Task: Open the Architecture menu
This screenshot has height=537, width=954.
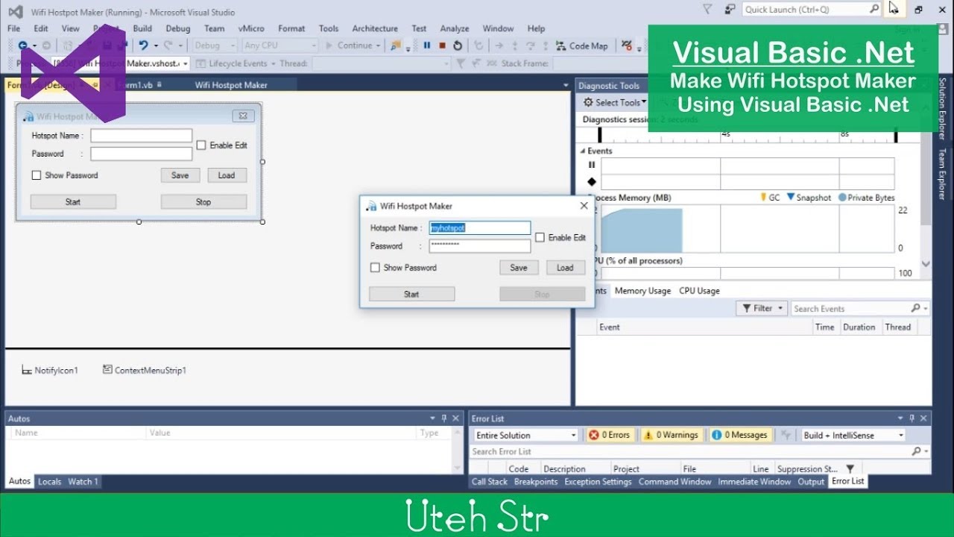Action: point(375,28)
